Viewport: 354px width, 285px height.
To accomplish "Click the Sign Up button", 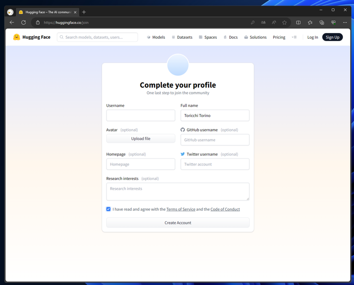I will click(x=332, y=37).
